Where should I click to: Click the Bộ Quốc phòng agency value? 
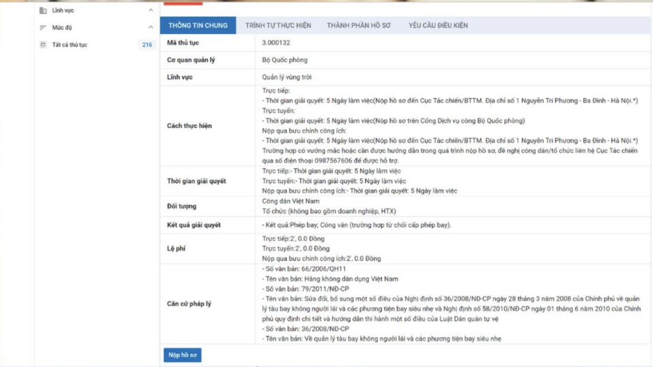click(x=284, y=60)
